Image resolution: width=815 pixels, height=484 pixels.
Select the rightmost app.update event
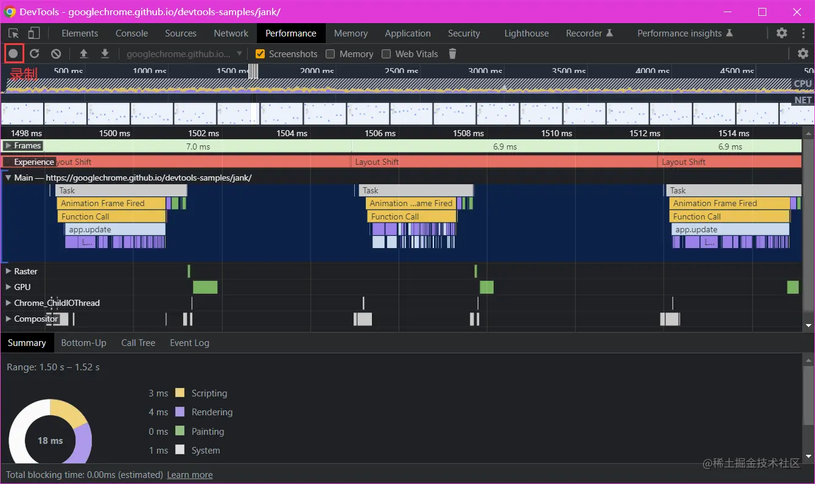click(730, 229)
